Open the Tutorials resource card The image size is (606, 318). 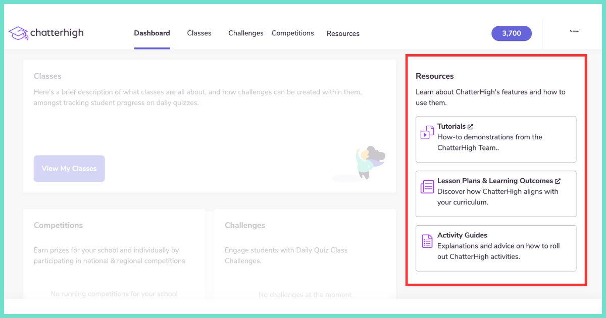pos(496,139)
